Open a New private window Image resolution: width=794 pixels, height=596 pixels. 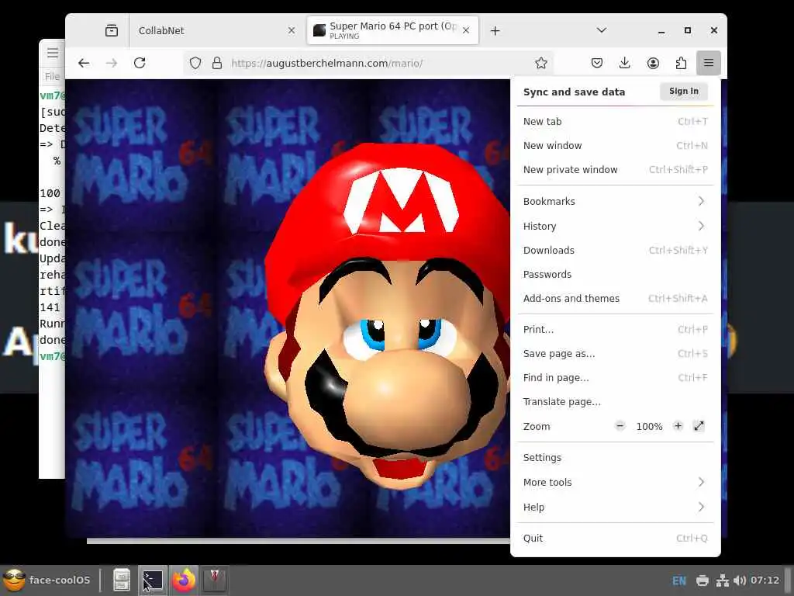click(615, 170)
